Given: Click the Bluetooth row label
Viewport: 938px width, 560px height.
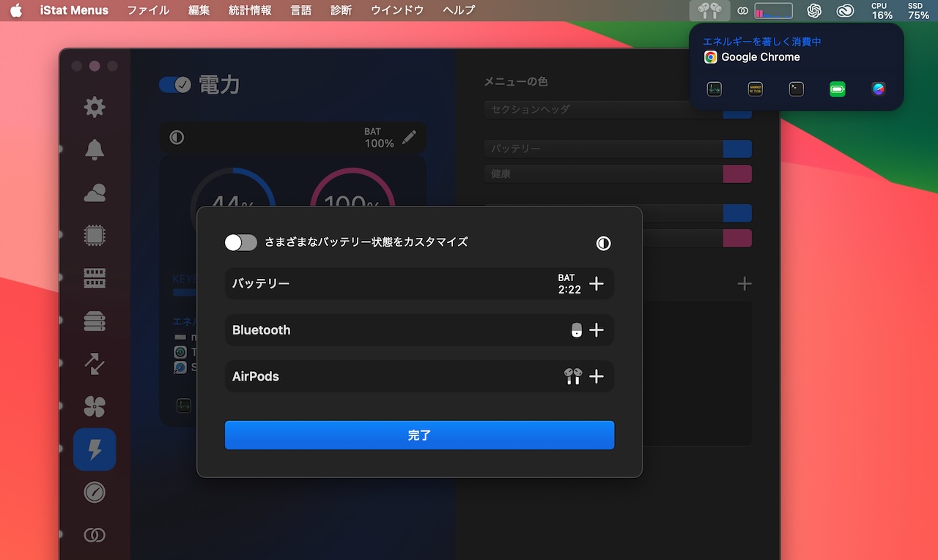Looking at the screenshot, I should click(x=262, y=330).
